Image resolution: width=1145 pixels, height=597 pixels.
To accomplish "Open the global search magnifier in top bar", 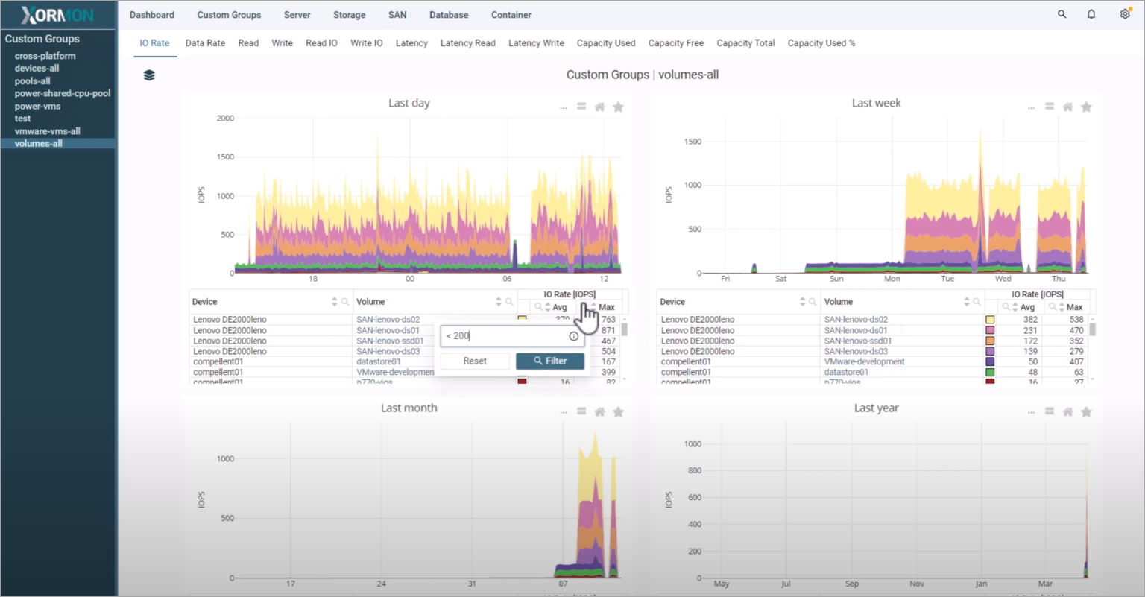I will pos(1062,14).
